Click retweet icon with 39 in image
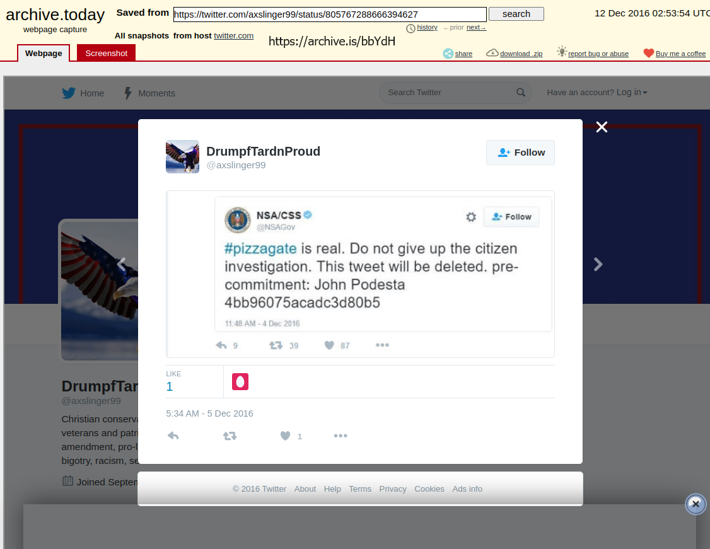Viewport: 710px width, 549px height. point(276,345)
